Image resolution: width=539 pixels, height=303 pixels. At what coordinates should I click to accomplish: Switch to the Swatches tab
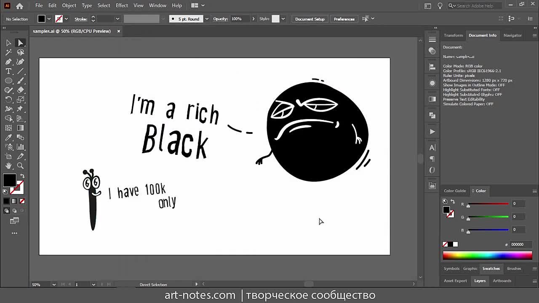[x=491, y=268]
